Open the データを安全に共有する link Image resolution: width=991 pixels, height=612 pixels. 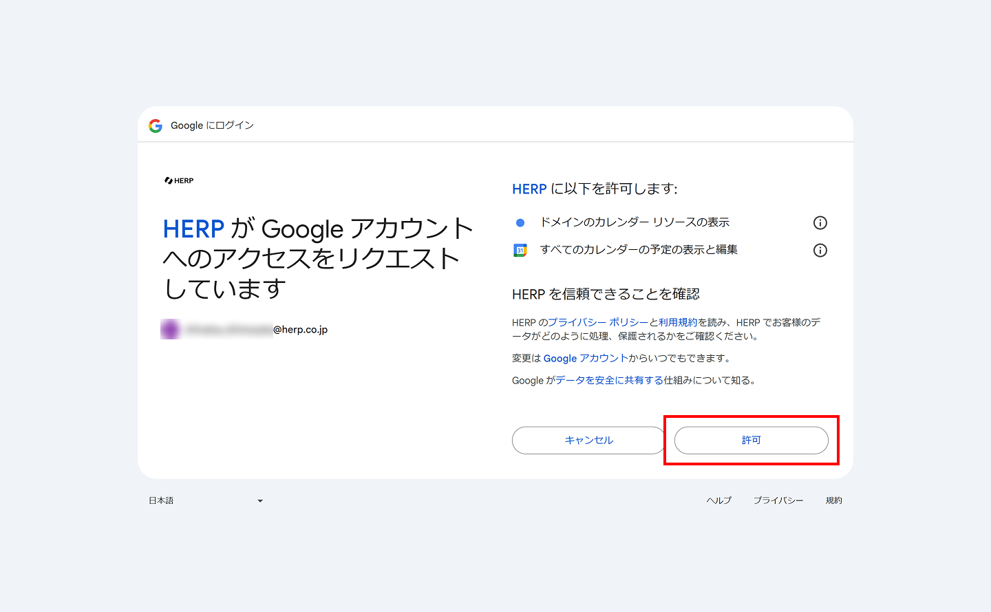click(610, 380)
